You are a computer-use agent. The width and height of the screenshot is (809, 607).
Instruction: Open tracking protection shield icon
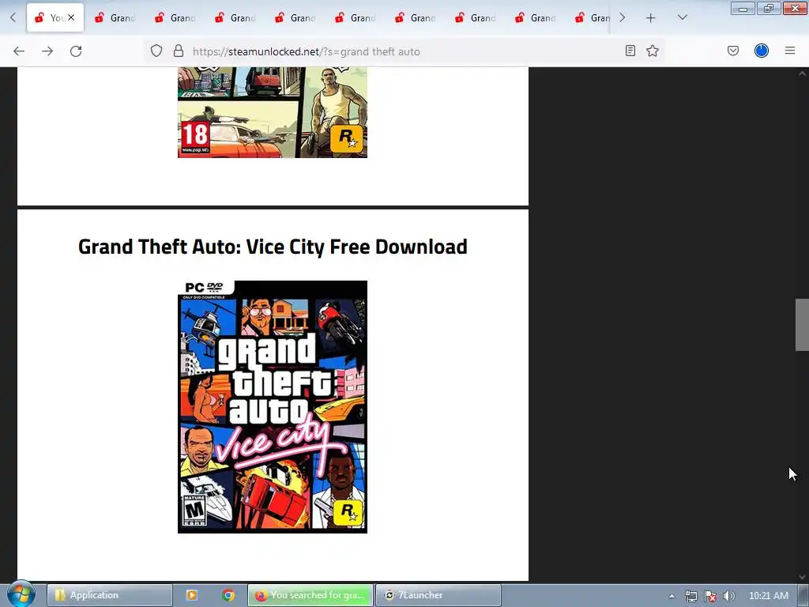[156, 51]
